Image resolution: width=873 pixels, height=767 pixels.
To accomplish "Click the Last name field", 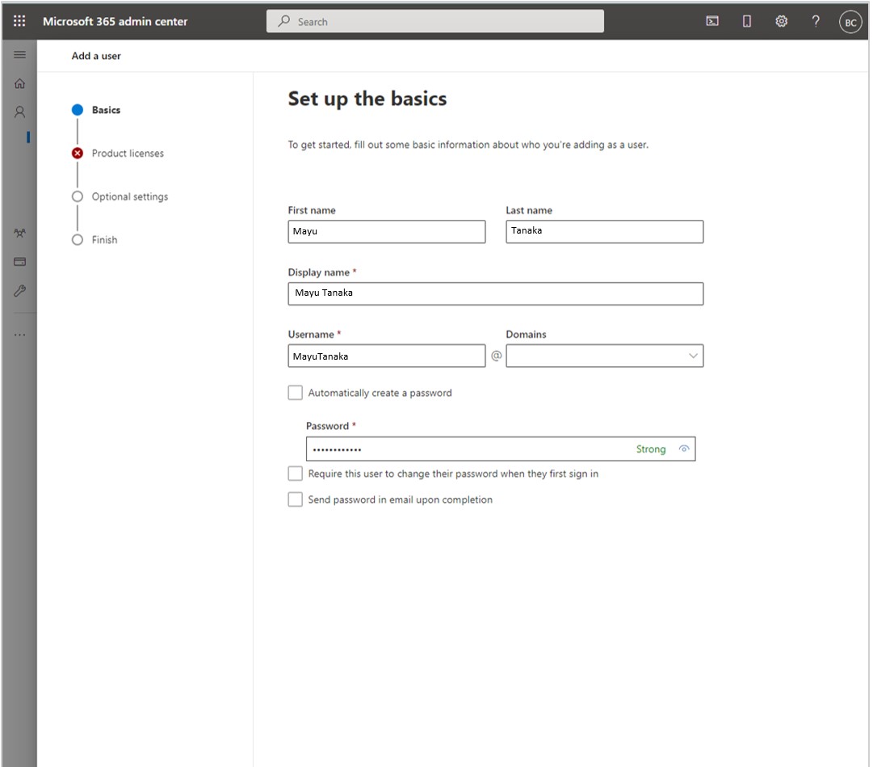I will pos(605,232).
